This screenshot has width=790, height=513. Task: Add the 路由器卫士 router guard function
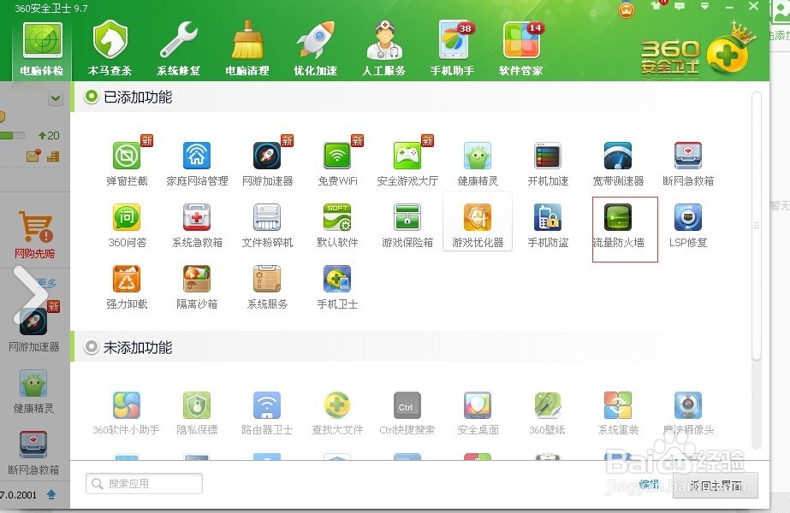point(267,412)
